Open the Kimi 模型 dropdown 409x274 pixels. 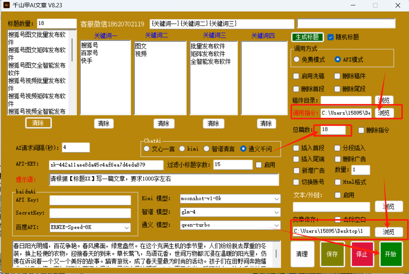230,199
